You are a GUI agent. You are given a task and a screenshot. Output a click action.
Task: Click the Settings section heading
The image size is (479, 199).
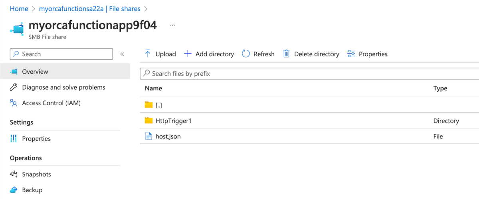pos(22,122)
